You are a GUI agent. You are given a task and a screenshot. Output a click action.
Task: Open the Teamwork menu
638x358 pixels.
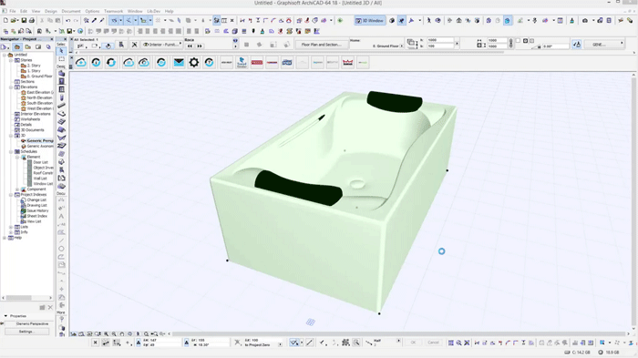[114, 11]
